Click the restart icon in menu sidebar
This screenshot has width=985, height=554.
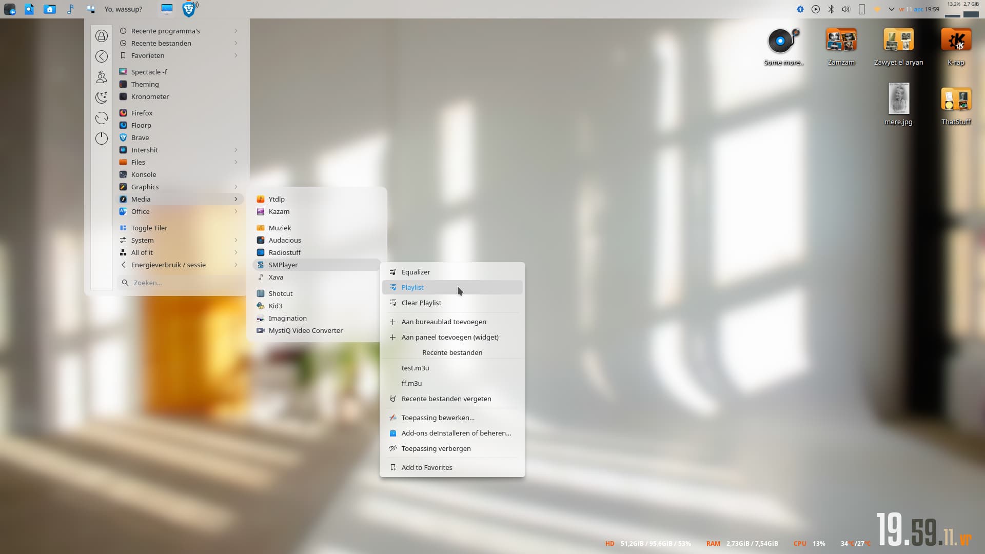(102, 118)
